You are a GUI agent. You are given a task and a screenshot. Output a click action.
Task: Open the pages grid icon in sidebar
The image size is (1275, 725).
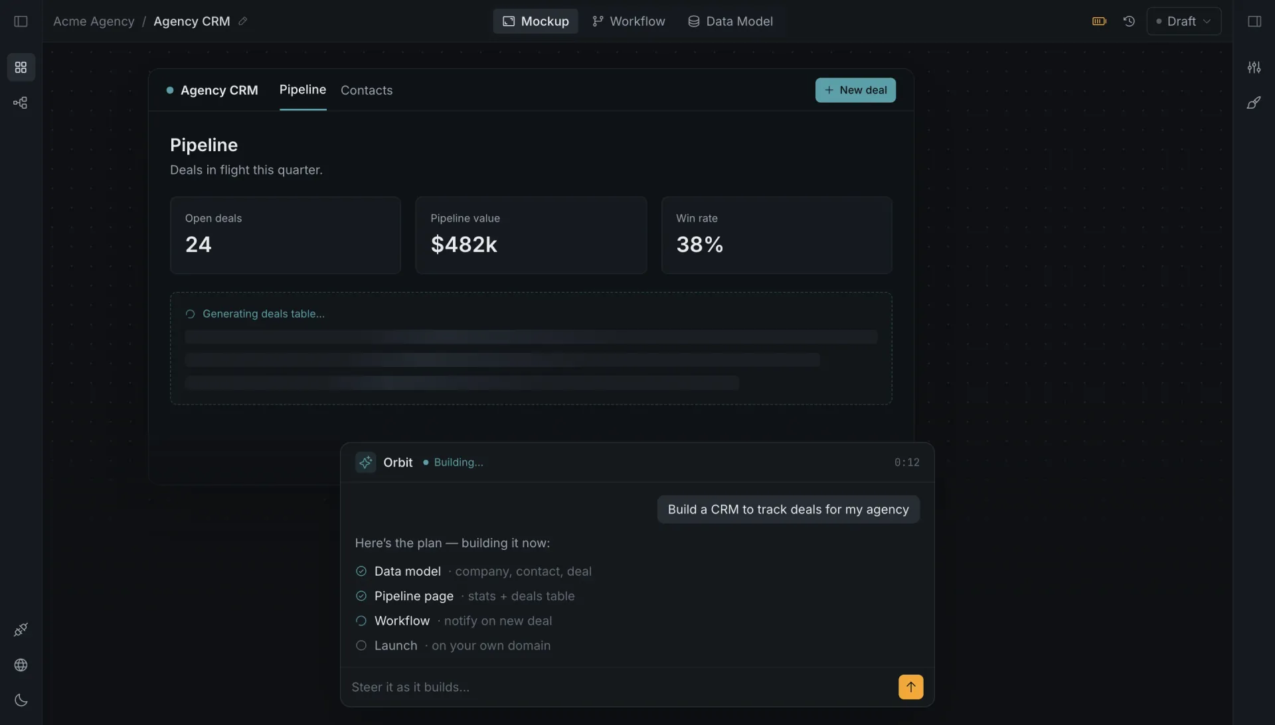point(21,68)
